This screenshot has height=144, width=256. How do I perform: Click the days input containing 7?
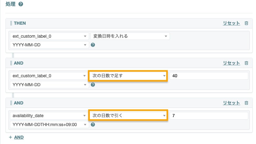(209, 116)
